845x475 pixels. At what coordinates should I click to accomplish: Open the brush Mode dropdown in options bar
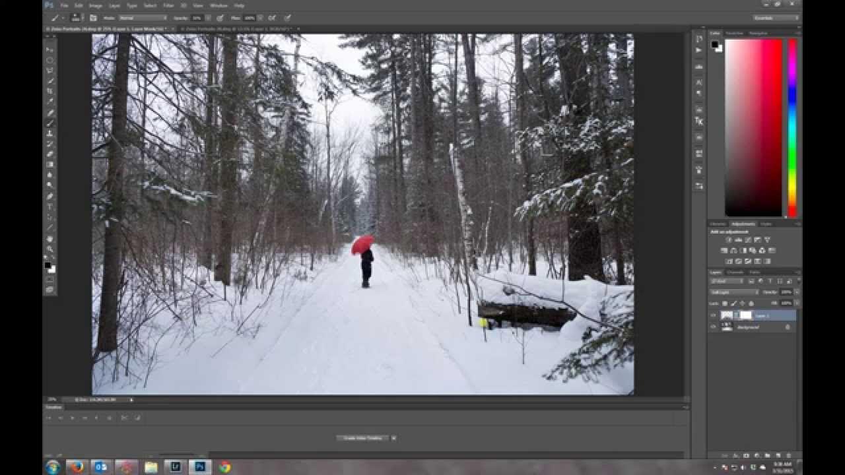(142, 18)
